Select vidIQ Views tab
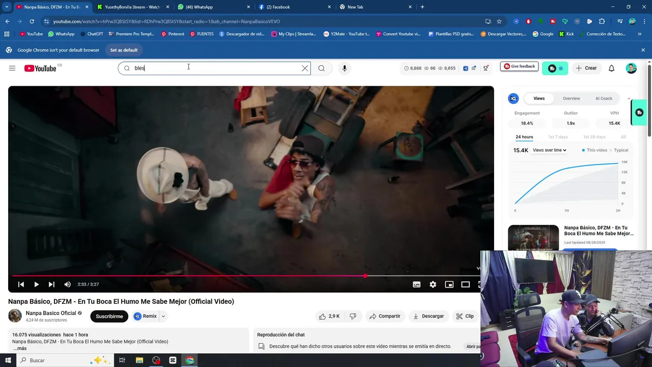This screenshot has width=652, height=367. [x=539, y=98]
